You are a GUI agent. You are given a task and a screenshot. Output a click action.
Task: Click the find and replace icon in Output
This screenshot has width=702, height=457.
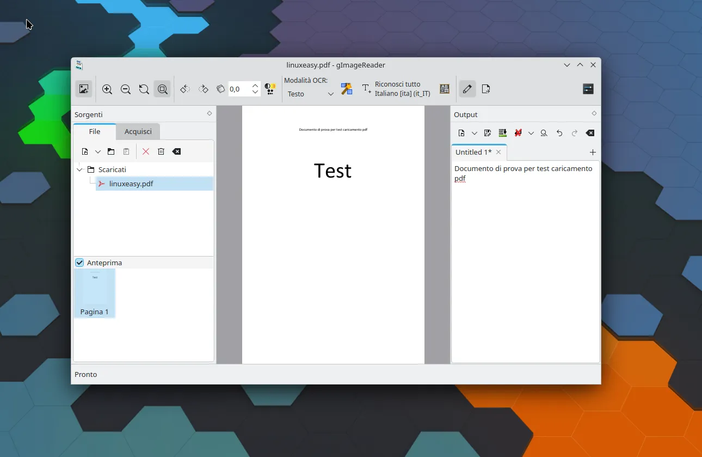544,133
